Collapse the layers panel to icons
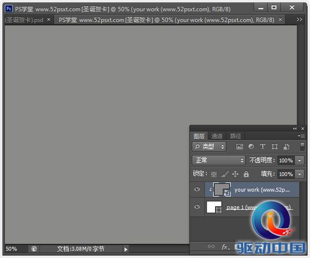This screenshot has height=258, width=310. tap(294, 129)
